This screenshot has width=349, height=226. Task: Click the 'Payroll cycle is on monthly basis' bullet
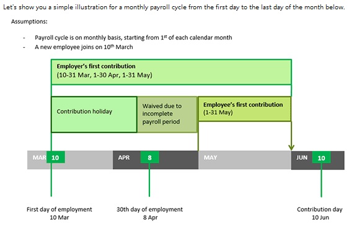[x=133, y=38]
